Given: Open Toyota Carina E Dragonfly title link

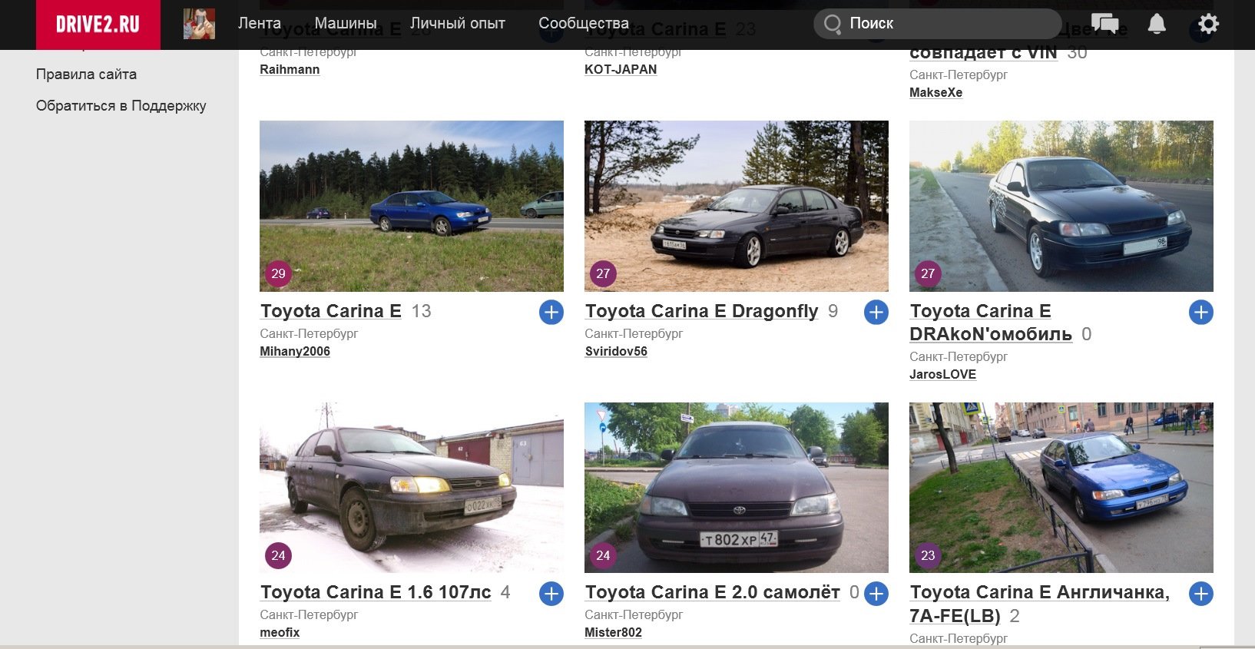Looking at the screenshot, I should pos(702,311).
